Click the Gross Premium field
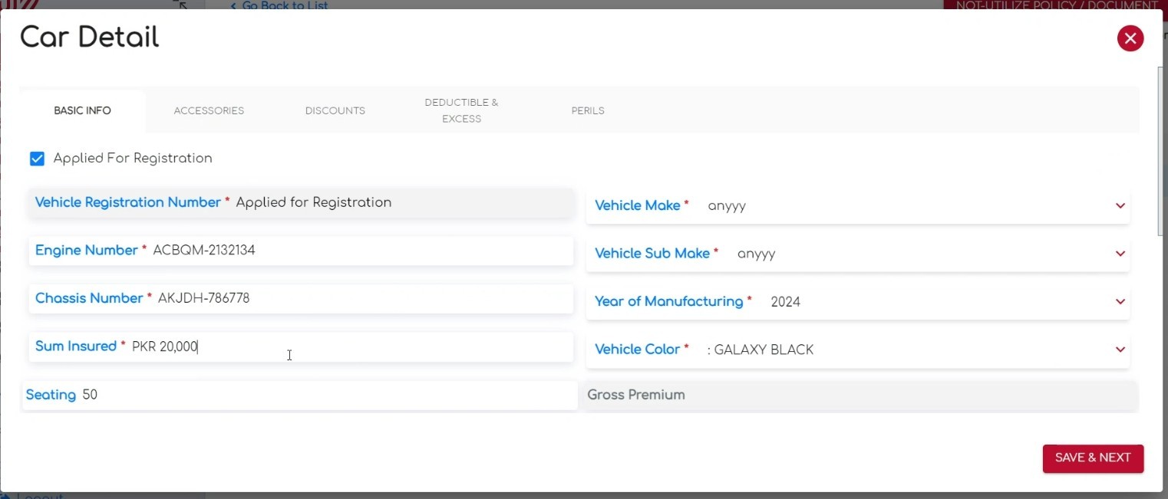Image resolution: width=1168 pixels, height=499 pixels. pos(860,396)
